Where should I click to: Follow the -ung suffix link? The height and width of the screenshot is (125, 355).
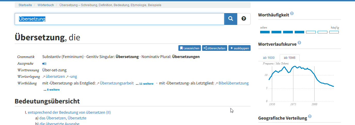(x=73, y=76)
